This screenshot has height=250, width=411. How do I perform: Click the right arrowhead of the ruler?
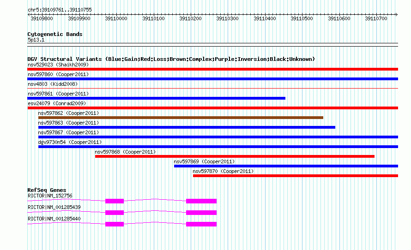point(397,15)
